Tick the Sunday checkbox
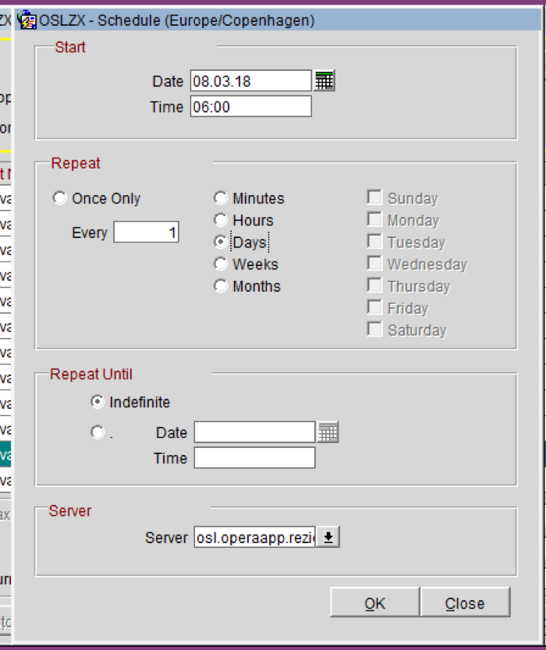Viewport: 546px width, 650px height. (374, 197)
